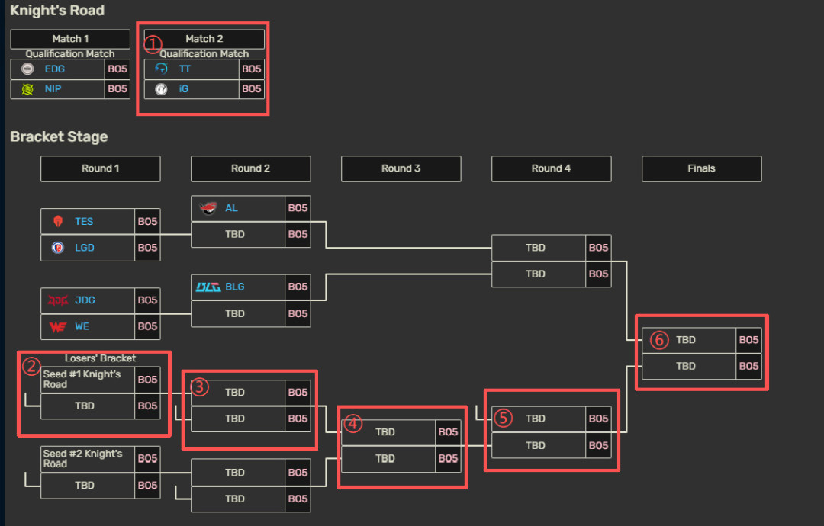Click the JDG team logo icon

[58, 300]
